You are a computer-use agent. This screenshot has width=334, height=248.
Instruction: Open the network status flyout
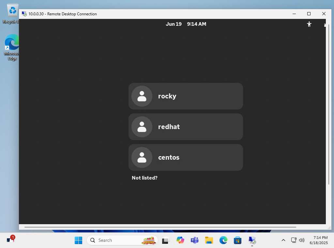tap(294, 240)
